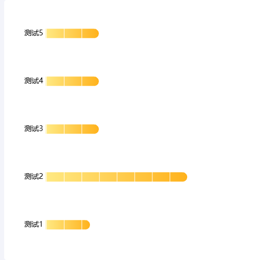Click the rounded end of 测试5 bar
The height and width of the screenshot is (260, 260).
click(x=90, y=33)
